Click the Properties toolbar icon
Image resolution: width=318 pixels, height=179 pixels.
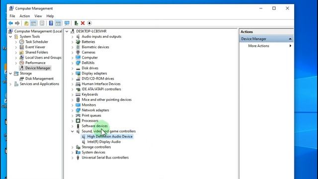coord(42,23)
